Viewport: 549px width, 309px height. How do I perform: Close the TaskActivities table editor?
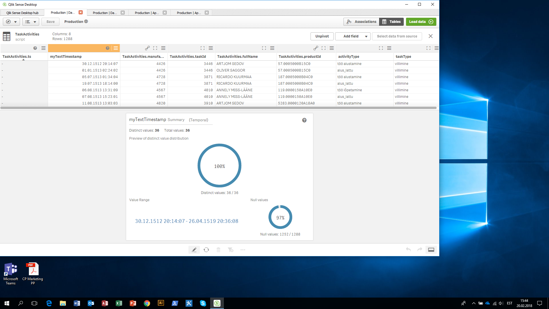click(431, 36)
